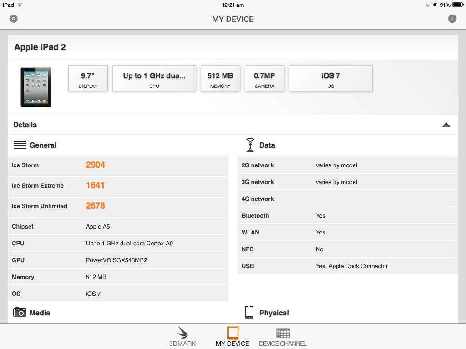This screenshot has width=466, height=349.
Task: Click GPU value PowerVR SGX543MP2
Action: click(x=116, y=260)
